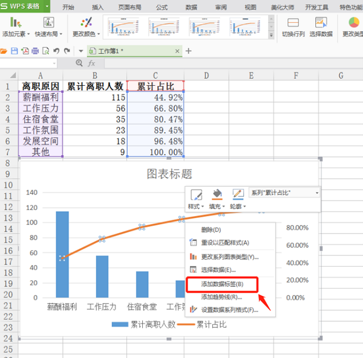
Task: Click the green WPS 表格 application button
Action: coord(25,7)
